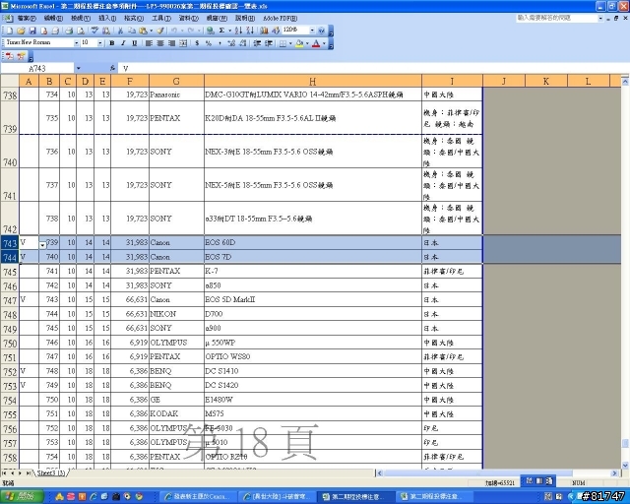Image resolution: width=630 pixels, height=504 pixels.
Task: Increase decimal places icon
Action: pyautogui.click(x=231, y=43)
